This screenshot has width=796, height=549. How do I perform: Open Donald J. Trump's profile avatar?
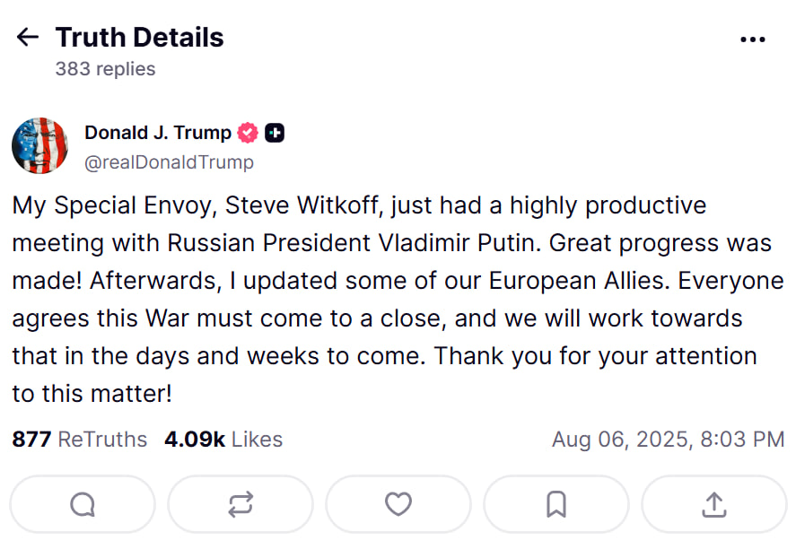(40, 145)
